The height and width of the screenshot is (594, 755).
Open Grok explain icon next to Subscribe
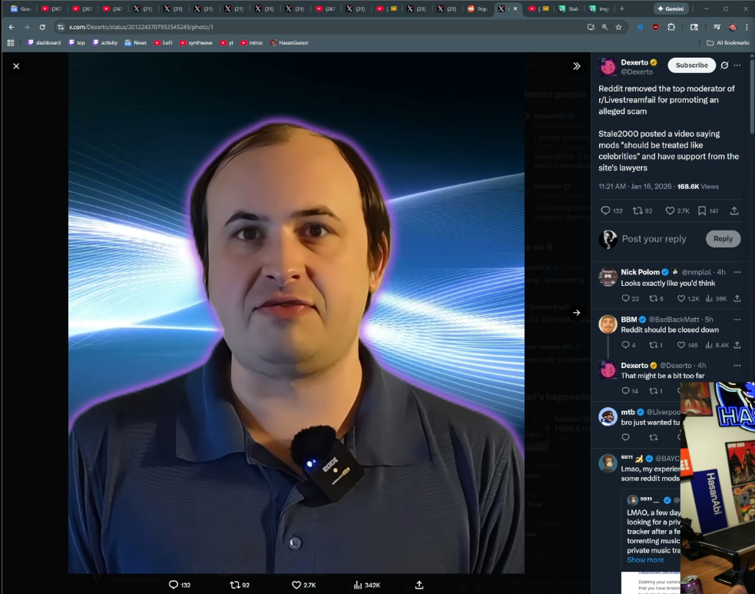point(724,65)
